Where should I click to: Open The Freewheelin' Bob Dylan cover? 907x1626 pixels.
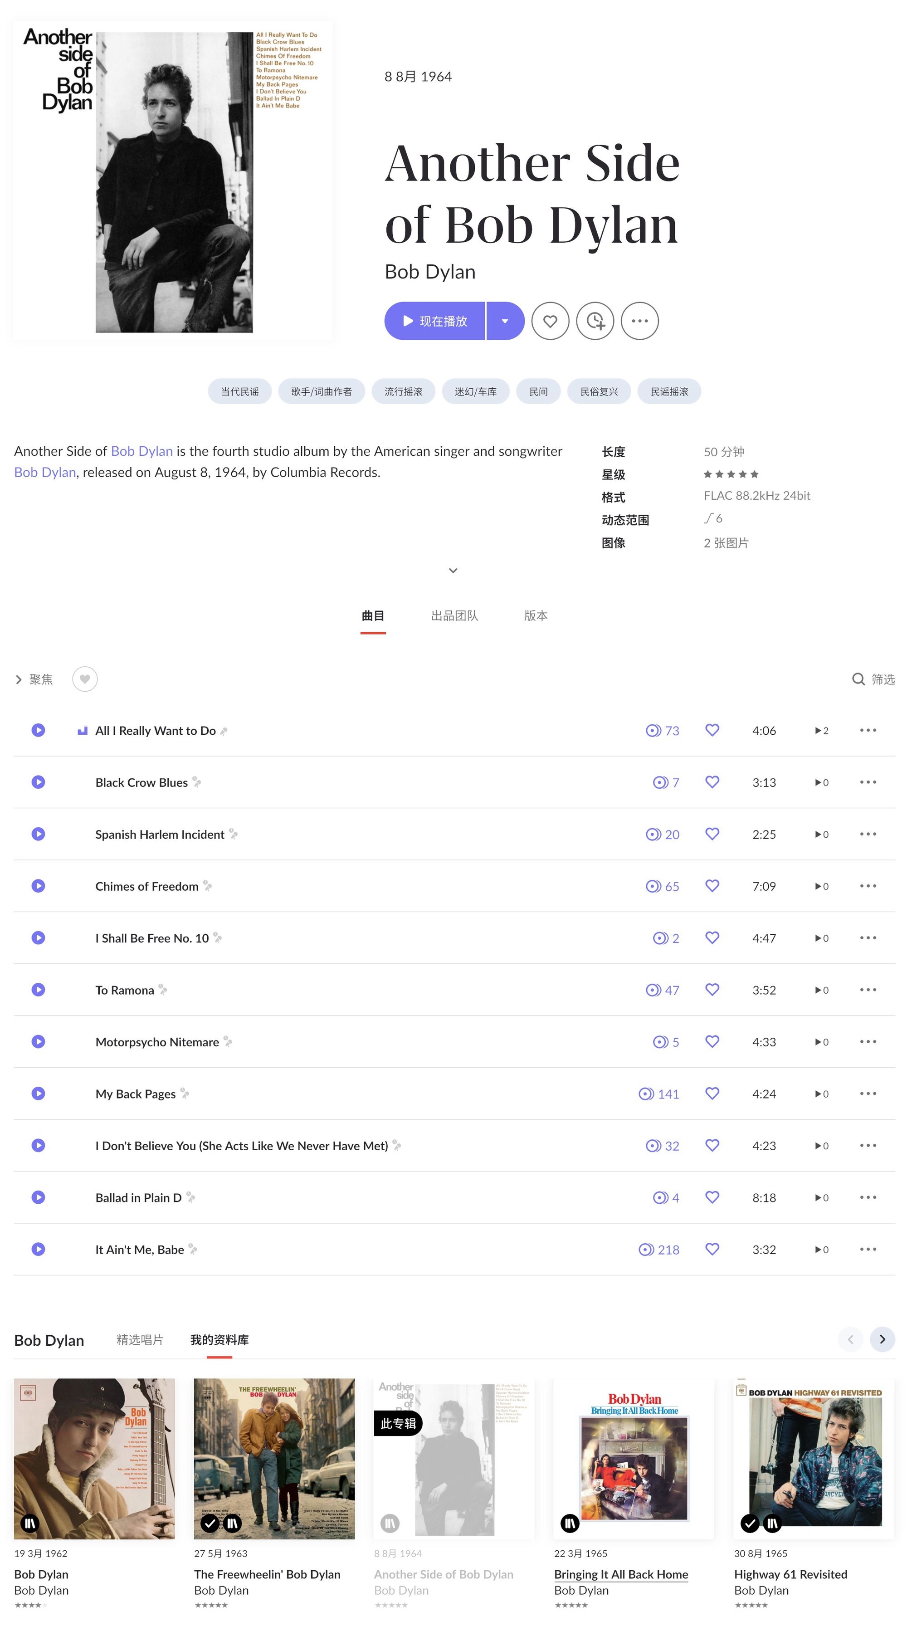[274, 1459]
